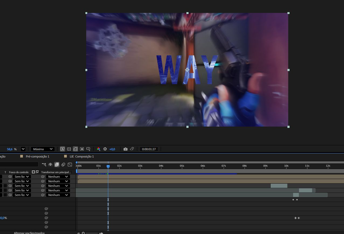
Task: Toggle third layer's preserve transparency checkbox
Action: pyautogui.click(x=5, y=186)
